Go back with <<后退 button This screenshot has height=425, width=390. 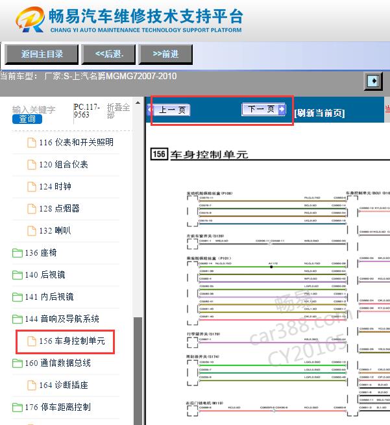tap(108, 55)
